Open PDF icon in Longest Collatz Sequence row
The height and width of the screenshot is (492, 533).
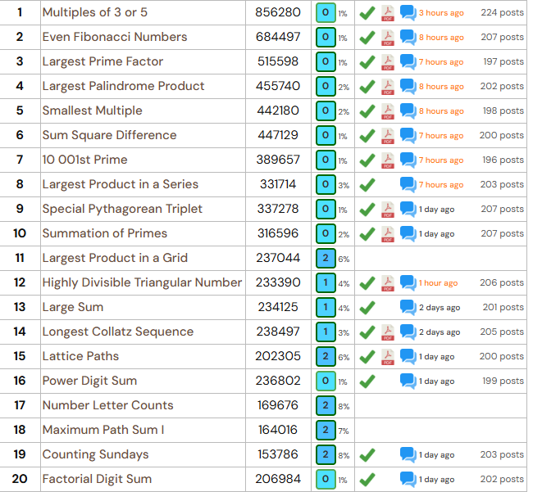coord(388,332)
